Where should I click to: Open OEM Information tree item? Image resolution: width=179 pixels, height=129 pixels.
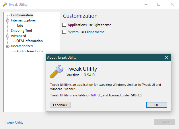coord(30,41)
